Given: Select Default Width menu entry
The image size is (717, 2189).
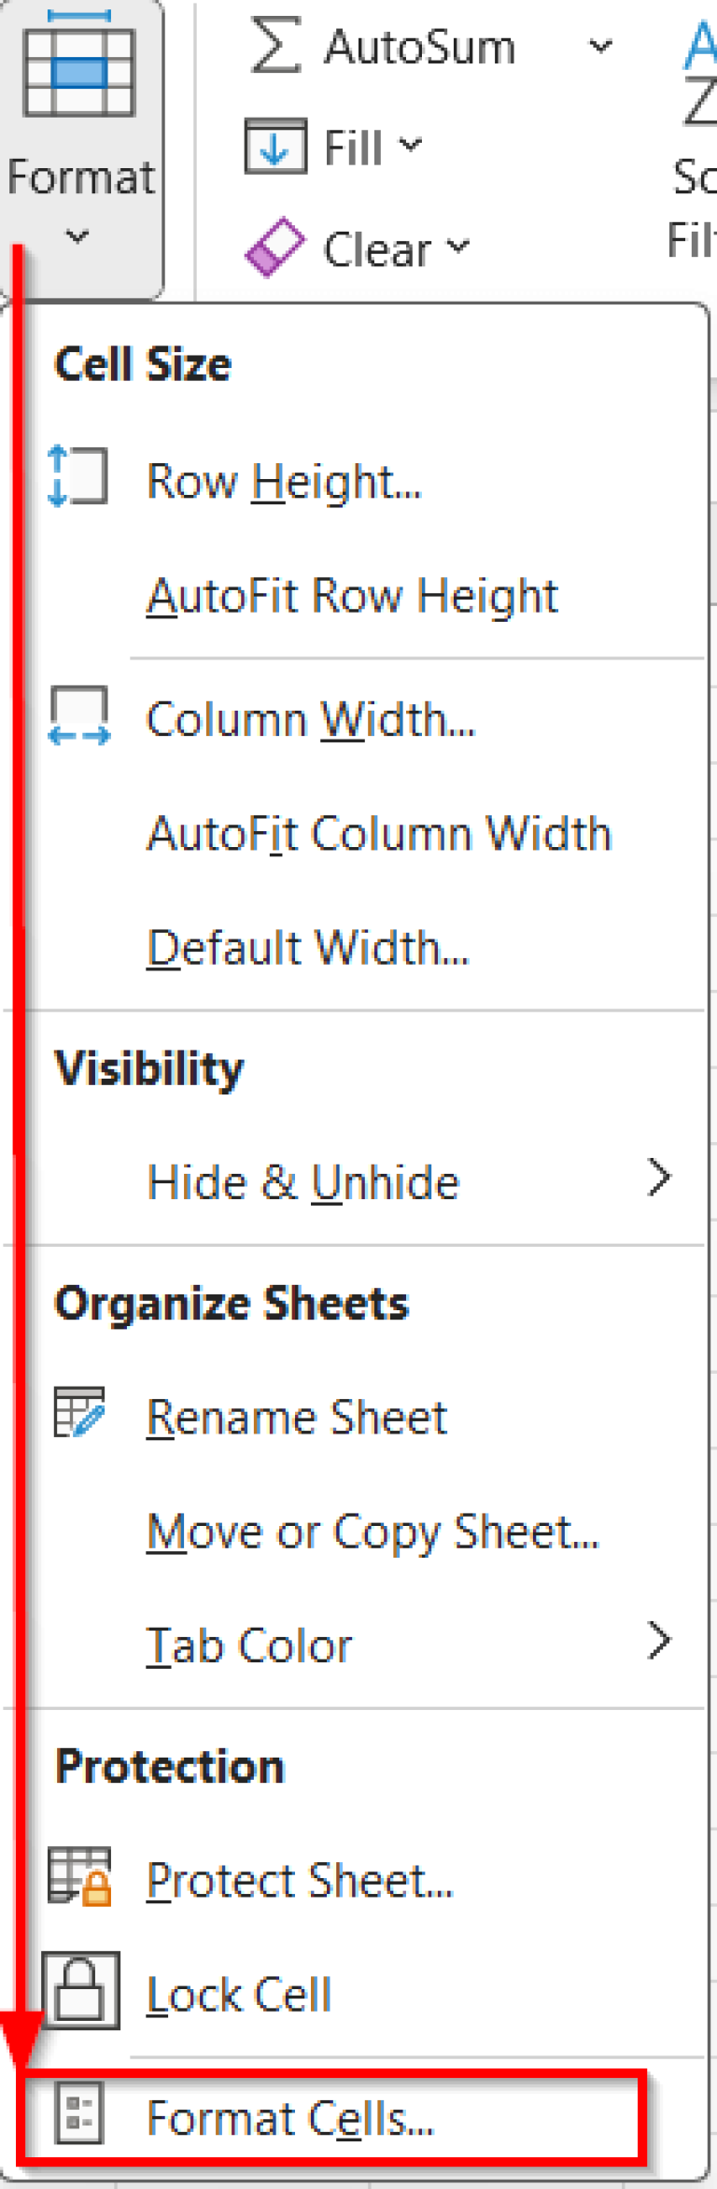Looking at the screenshot, I should tap(308, 948).
